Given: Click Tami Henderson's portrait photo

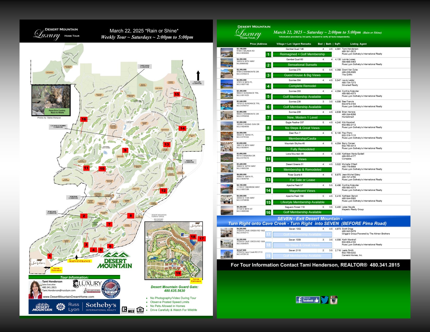Looking at the screenshot, I should [x=35, y=289].
